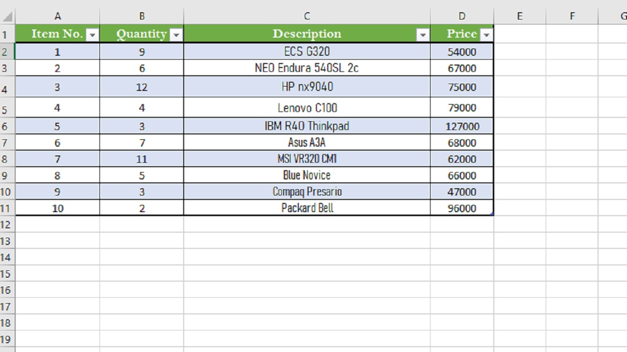Select the "Packard Bell" cell
The height and width of the screenshot is (352, 627).
coord(307,208)
